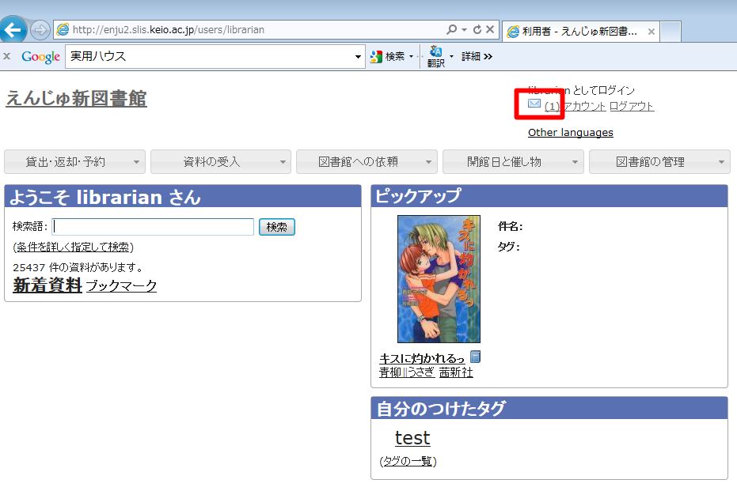Click the Google toolbar translate icon

pyautogui.click(x=435, y=57)
